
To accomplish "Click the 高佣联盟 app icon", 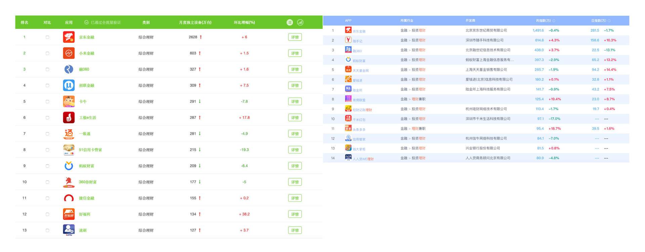I will click(x=348, y=99).
